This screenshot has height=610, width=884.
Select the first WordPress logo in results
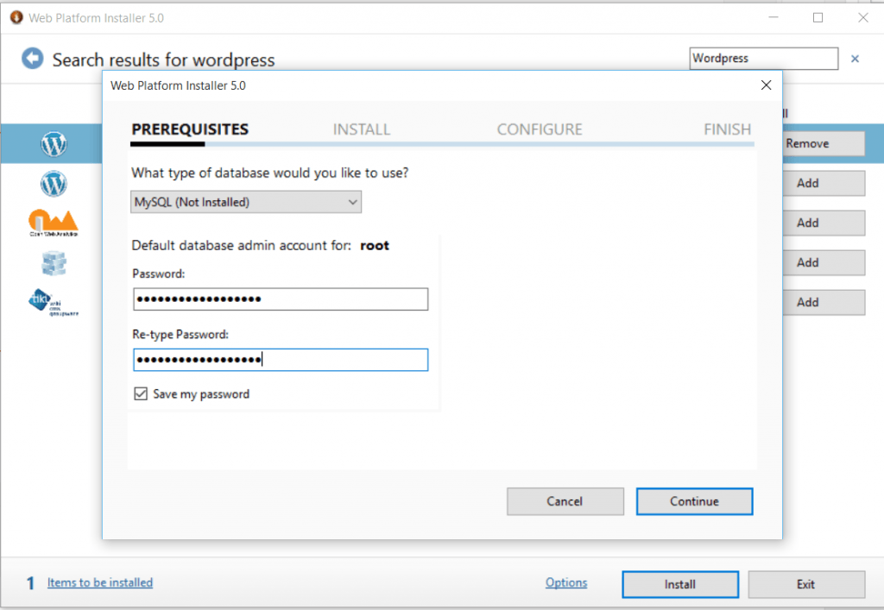pos(54,143)
